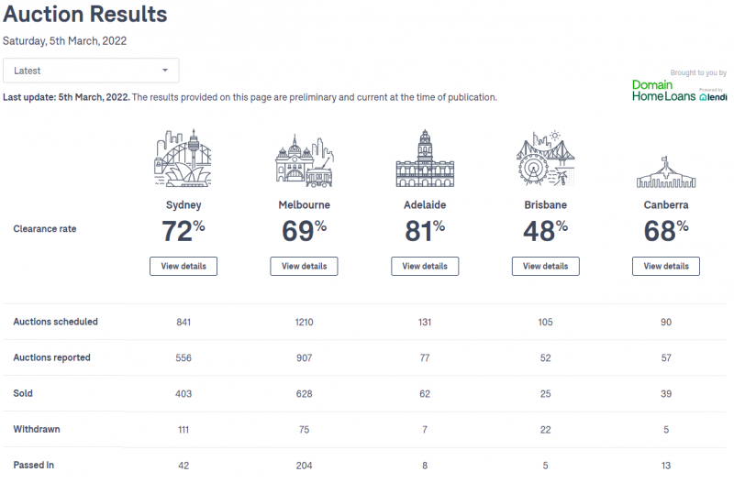Click the Domain Home Loans logo
Screen dimensions: 734x483
663,91
